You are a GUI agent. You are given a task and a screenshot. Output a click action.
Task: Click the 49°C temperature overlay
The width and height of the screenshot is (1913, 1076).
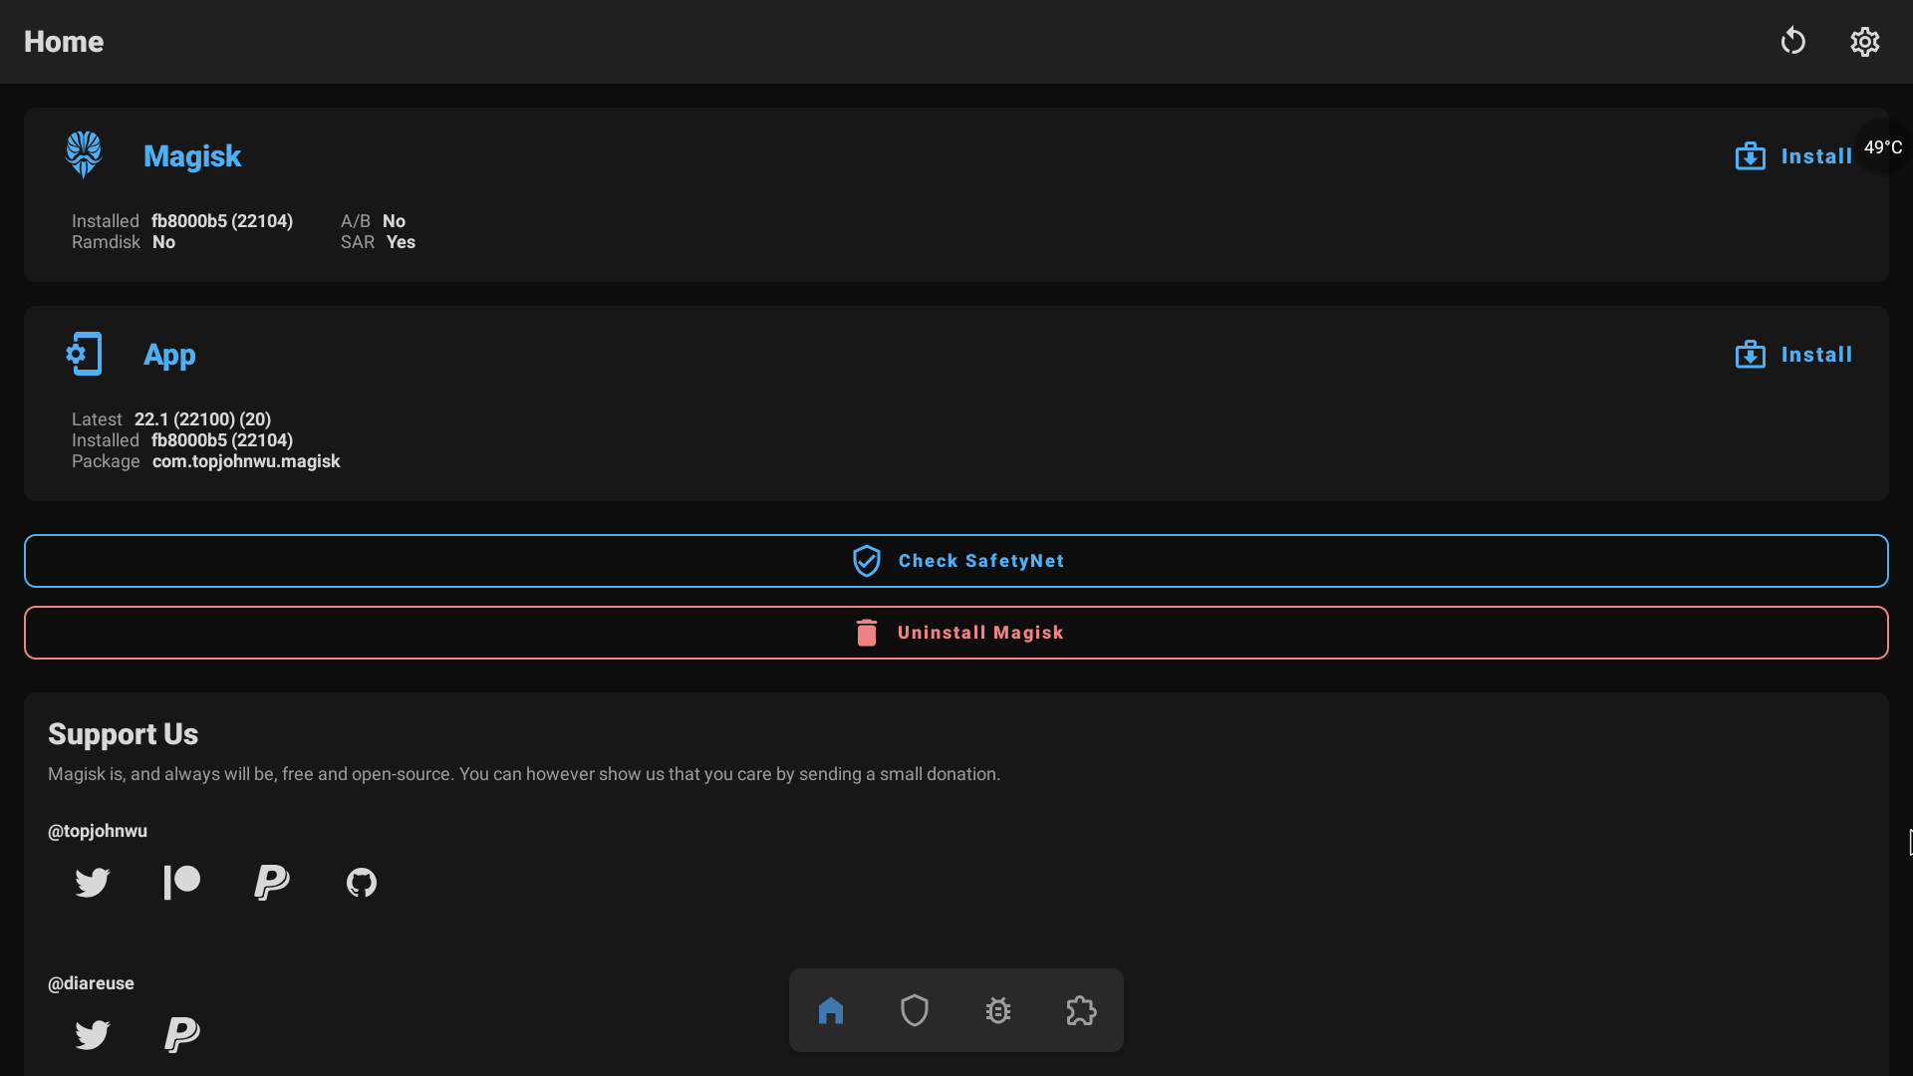click(x=1882, y=147)
